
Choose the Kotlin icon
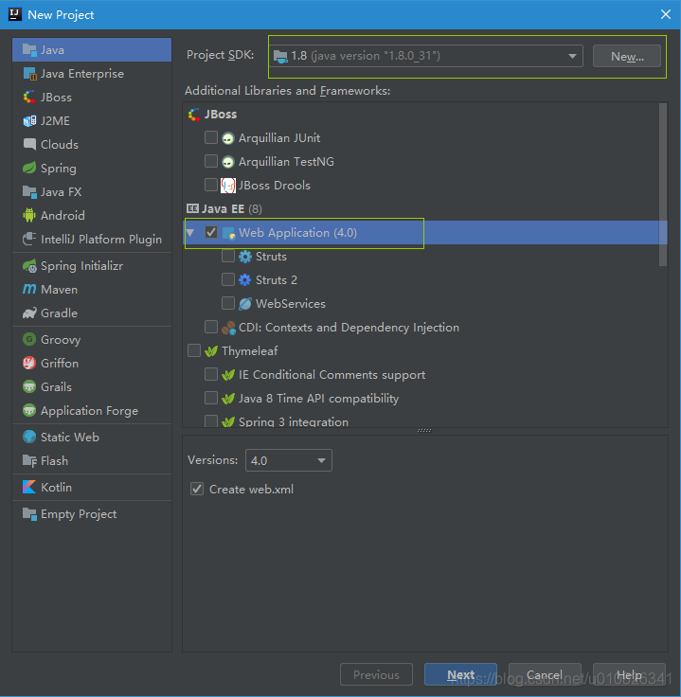29,487
